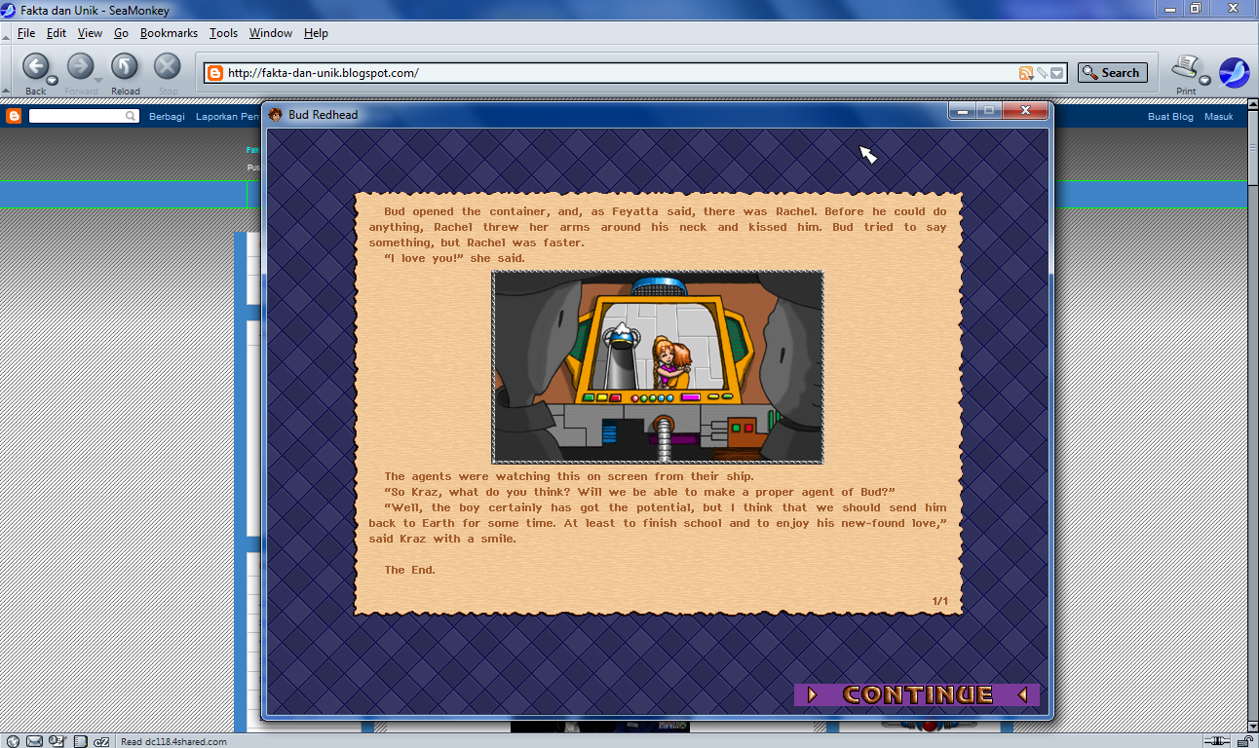Click the page scrollbar up arrow
The image size is (1259, 748).
pyautogui.click(x=1253, y=105)
